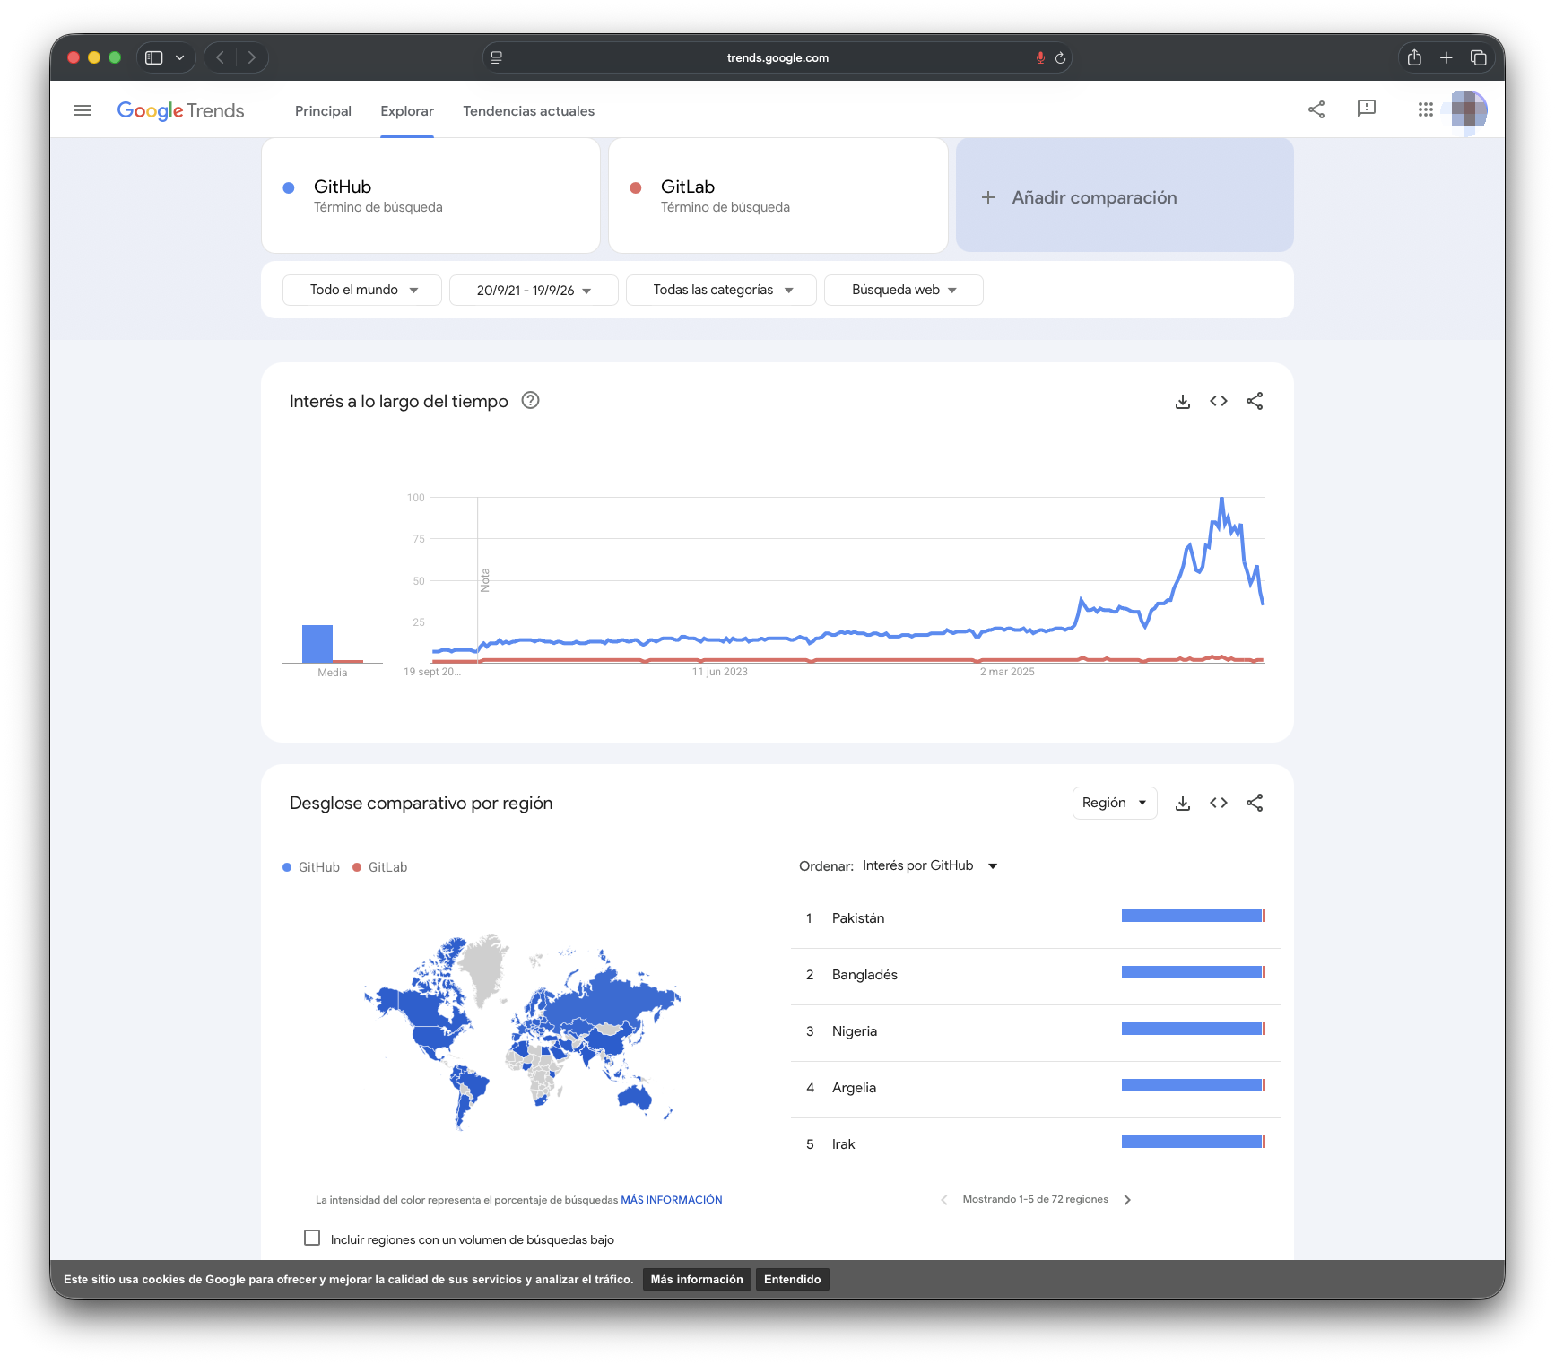Click Más información cookie button
The height and width of the screenshot is (1365, 1555).
click(697, 1280)
